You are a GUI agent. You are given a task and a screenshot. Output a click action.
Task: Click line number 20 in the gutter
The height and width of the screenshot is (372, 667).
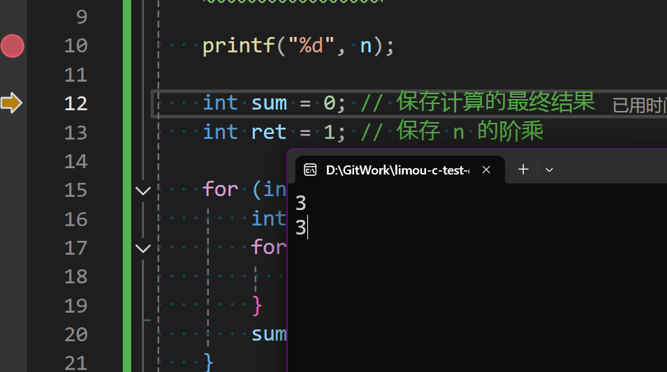tap(75, 334)
